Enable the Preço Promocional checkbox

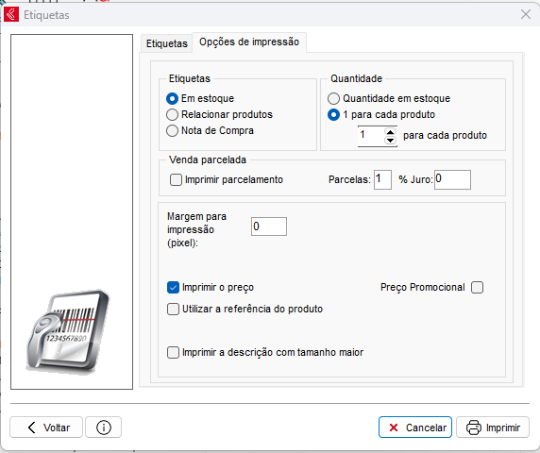(x=478, y=287)
